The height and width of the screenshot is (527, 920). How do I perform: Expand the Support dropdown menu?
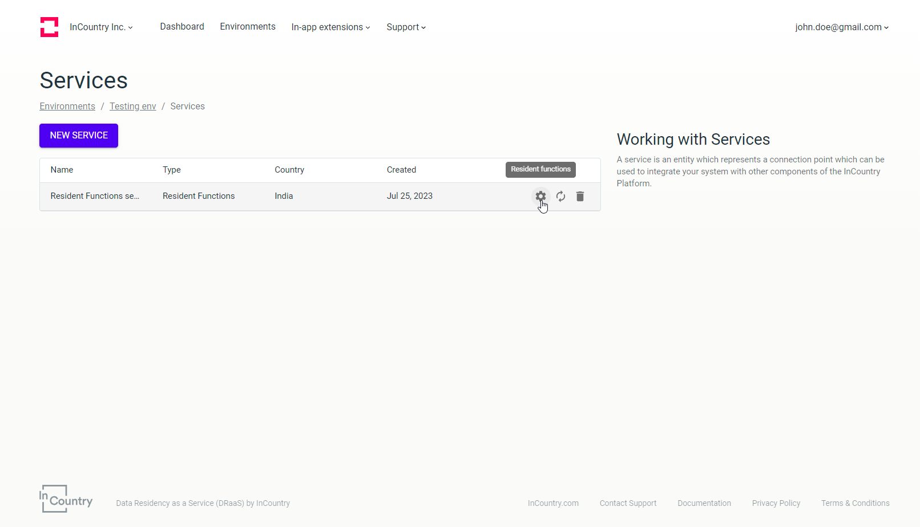[406, 27]
